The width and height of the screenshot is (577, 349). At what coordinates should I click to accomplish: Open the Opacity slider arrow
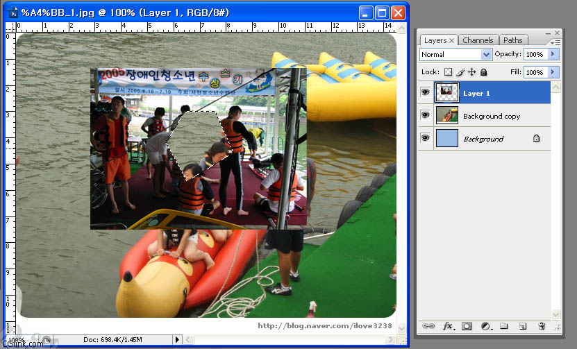tap(553, 54)
